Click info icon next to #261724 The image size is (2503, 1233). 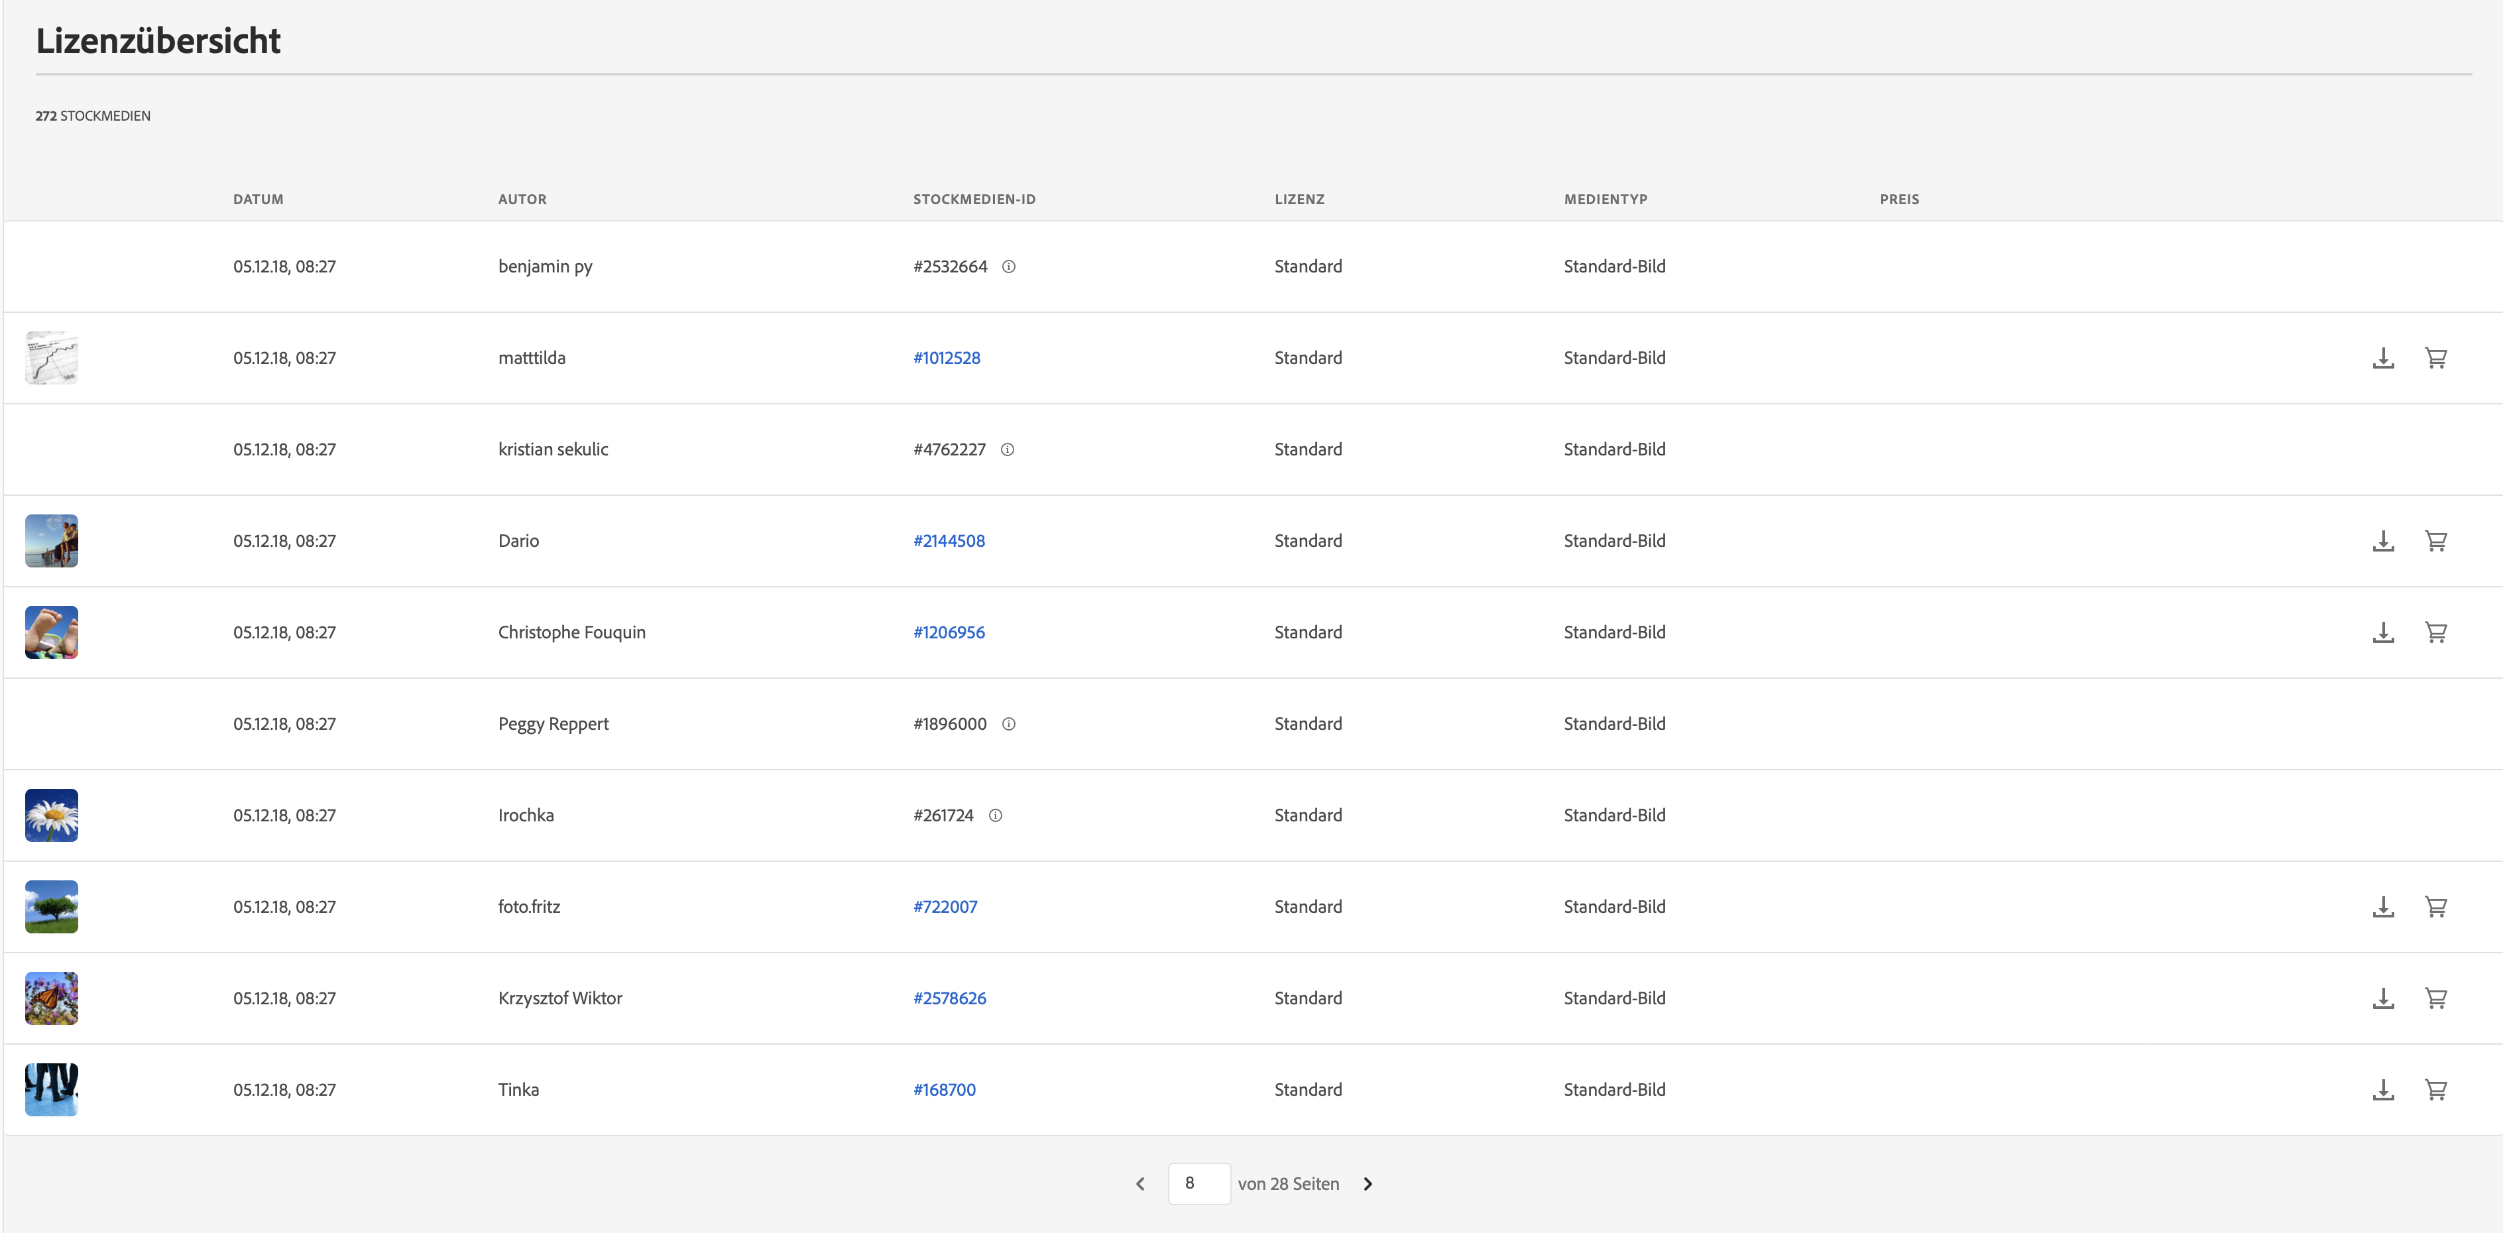[x=995, y=815]
